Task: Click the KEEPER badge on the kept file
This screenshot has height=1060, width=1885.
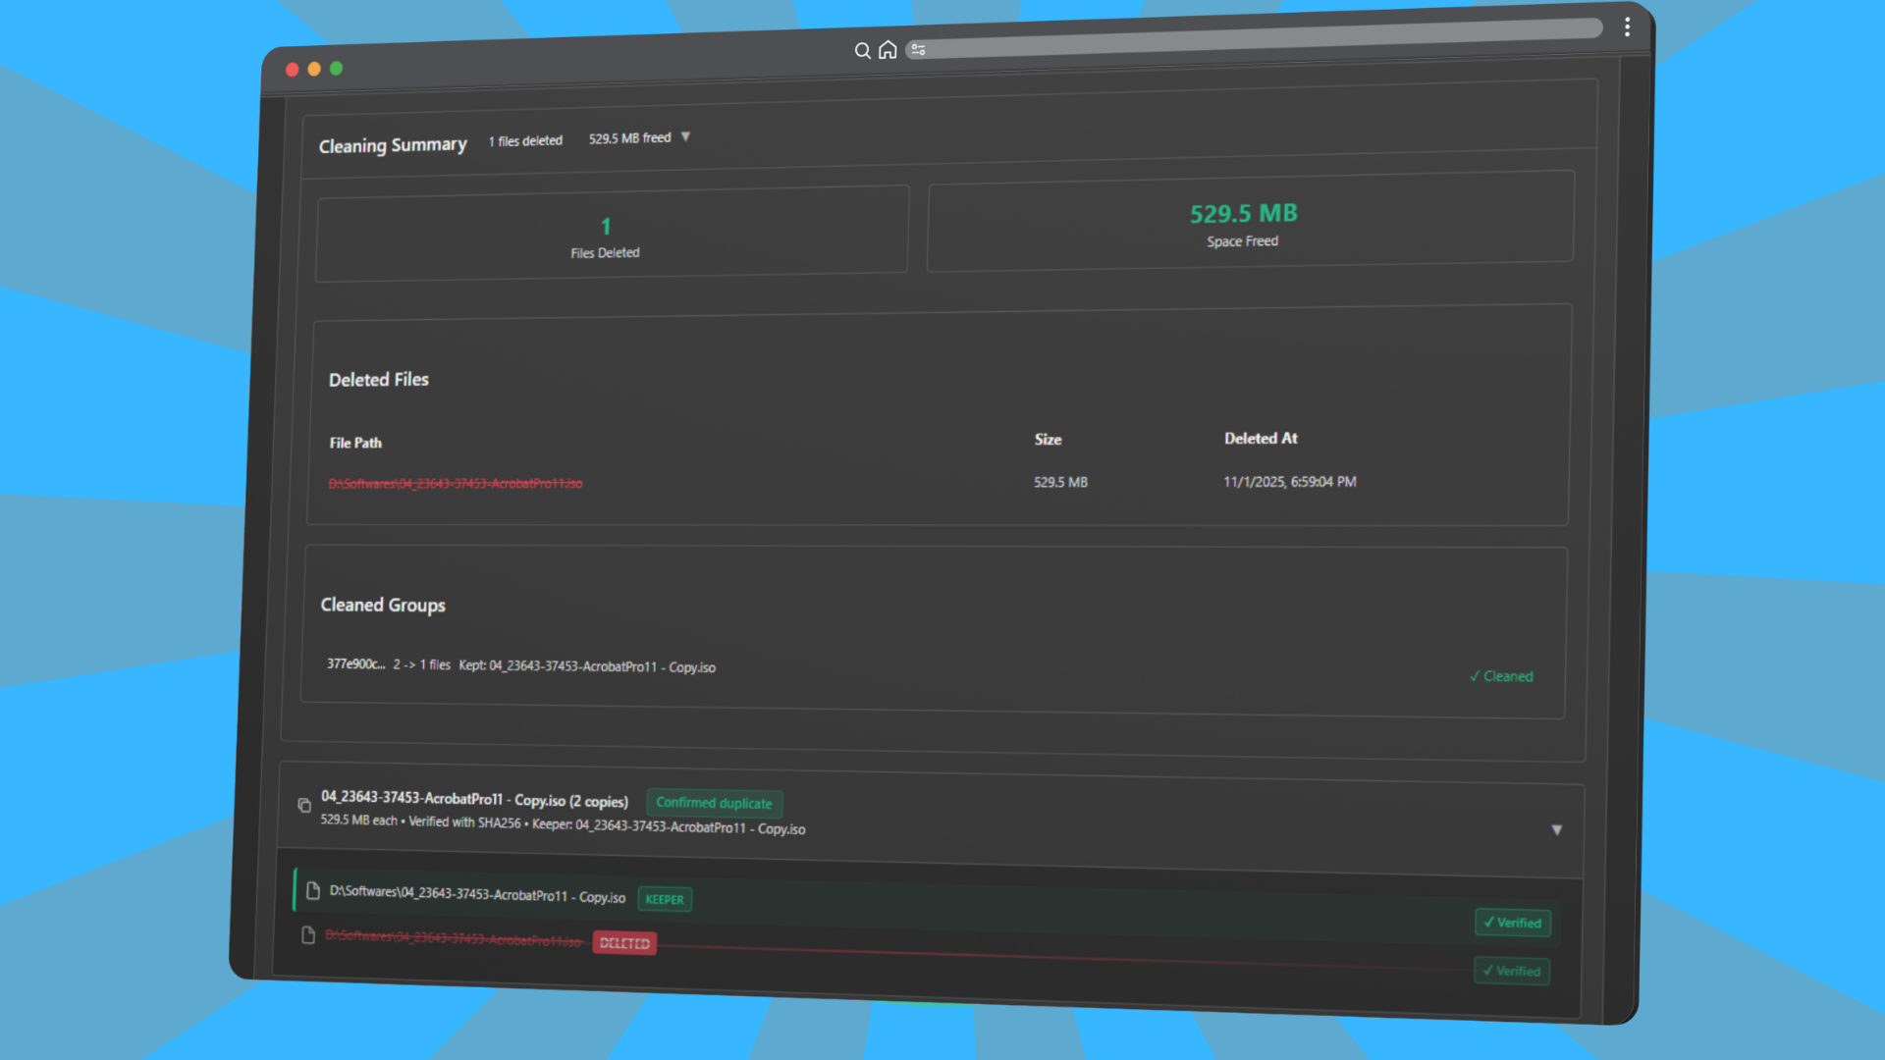Action: click(665, 899)
